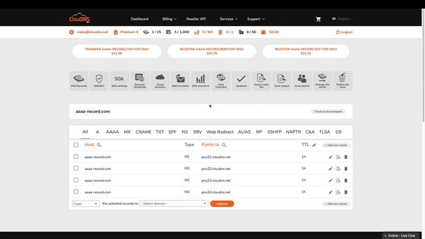
Task: Switch to the MX records tab
Action: coord(127,132)
